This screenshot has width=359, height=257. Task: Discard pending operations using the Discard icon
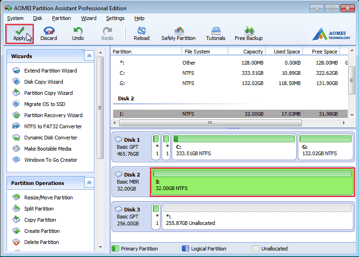[48, 33]
